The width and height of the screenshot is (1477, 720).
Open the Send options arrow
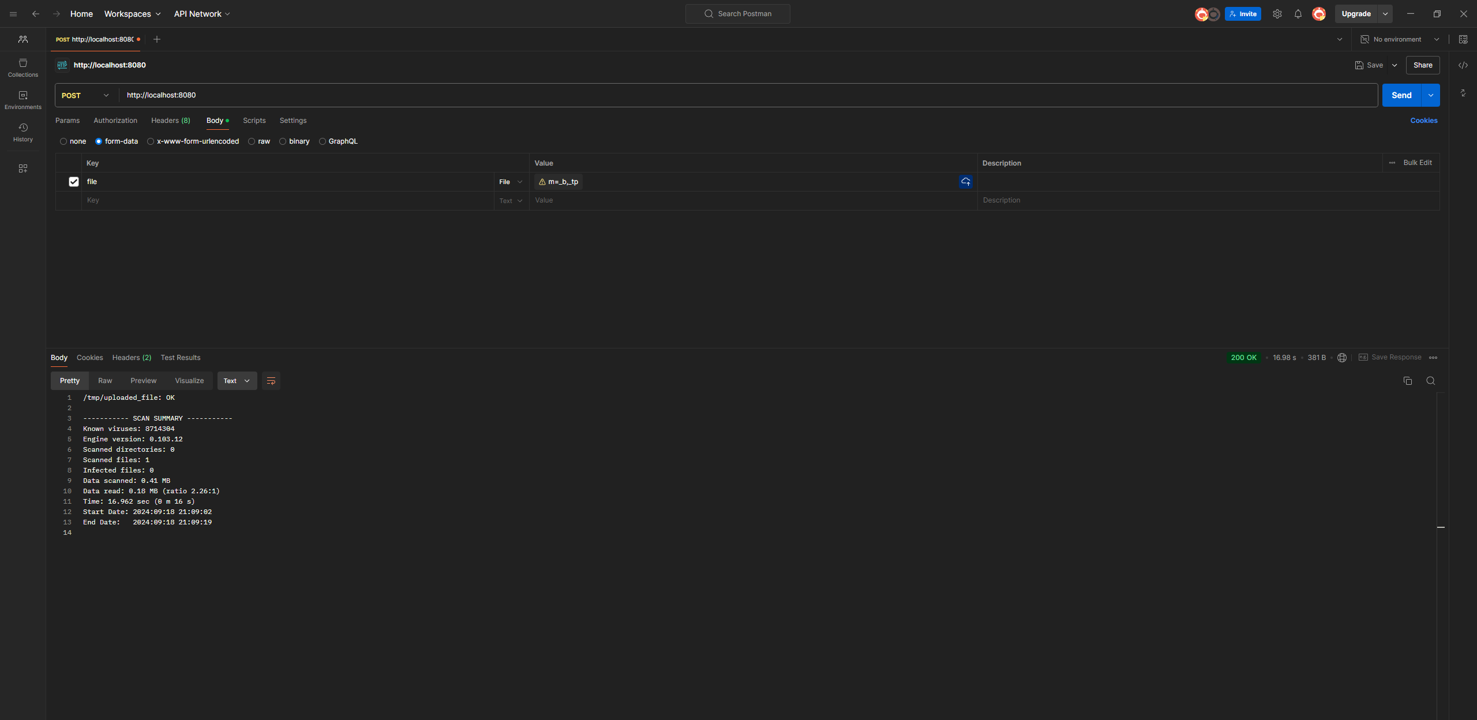coord(1431,95)
